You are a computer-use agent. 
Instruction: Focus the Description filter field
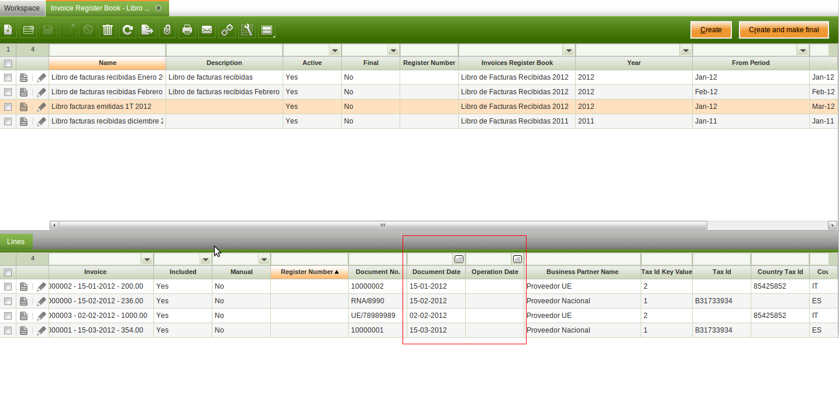click(224, 51)
